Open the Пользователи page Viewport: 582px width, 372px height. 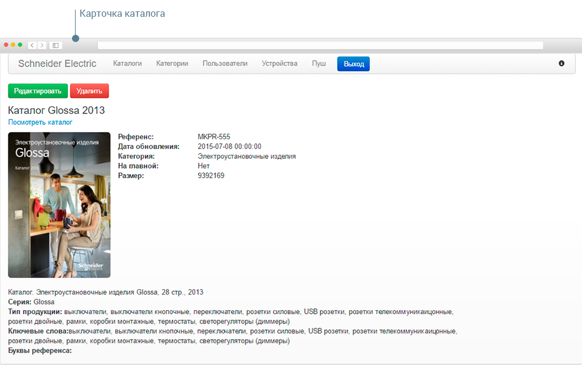[x=225, y=64]
